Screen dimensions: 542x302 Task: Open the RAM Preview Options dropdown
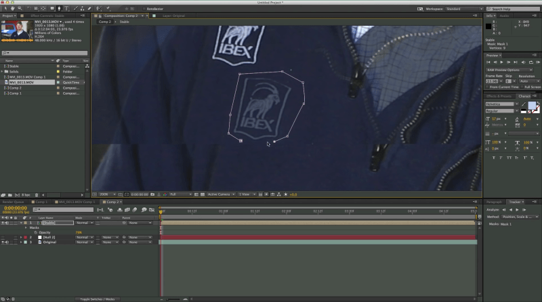[x=509, y=70]
